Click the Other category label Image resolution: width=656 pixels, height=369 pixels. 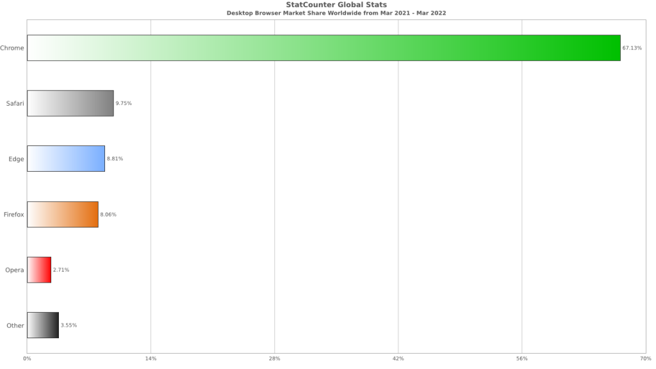coord(15,325)
